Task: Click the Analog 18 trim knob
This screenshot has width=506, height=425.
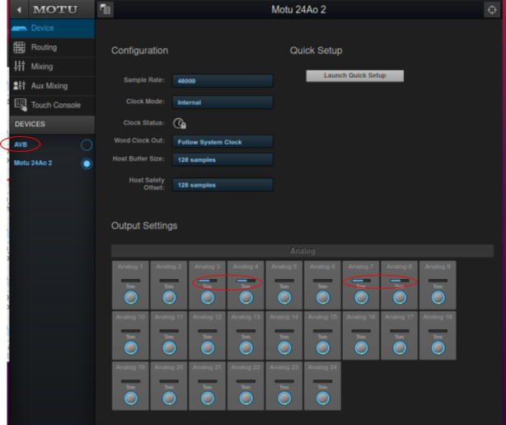Action: (438, 348)
